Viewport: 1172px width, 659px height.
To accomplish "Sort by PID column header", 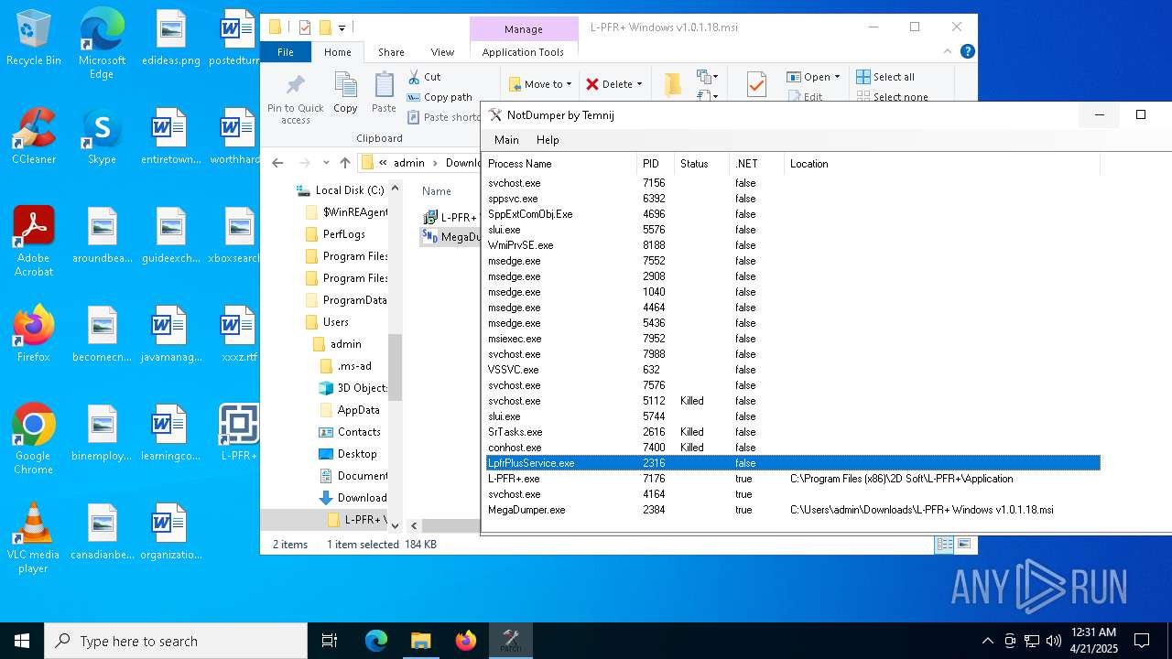I will pyautogui.click(x=656, y=164).
